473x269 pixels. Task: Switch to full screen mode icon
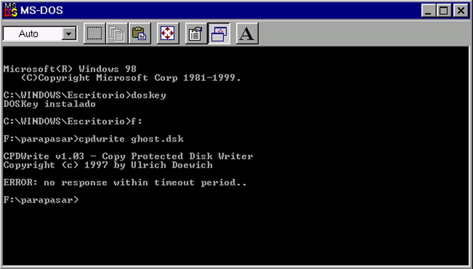pyautogui.click(x=168, y=34)
